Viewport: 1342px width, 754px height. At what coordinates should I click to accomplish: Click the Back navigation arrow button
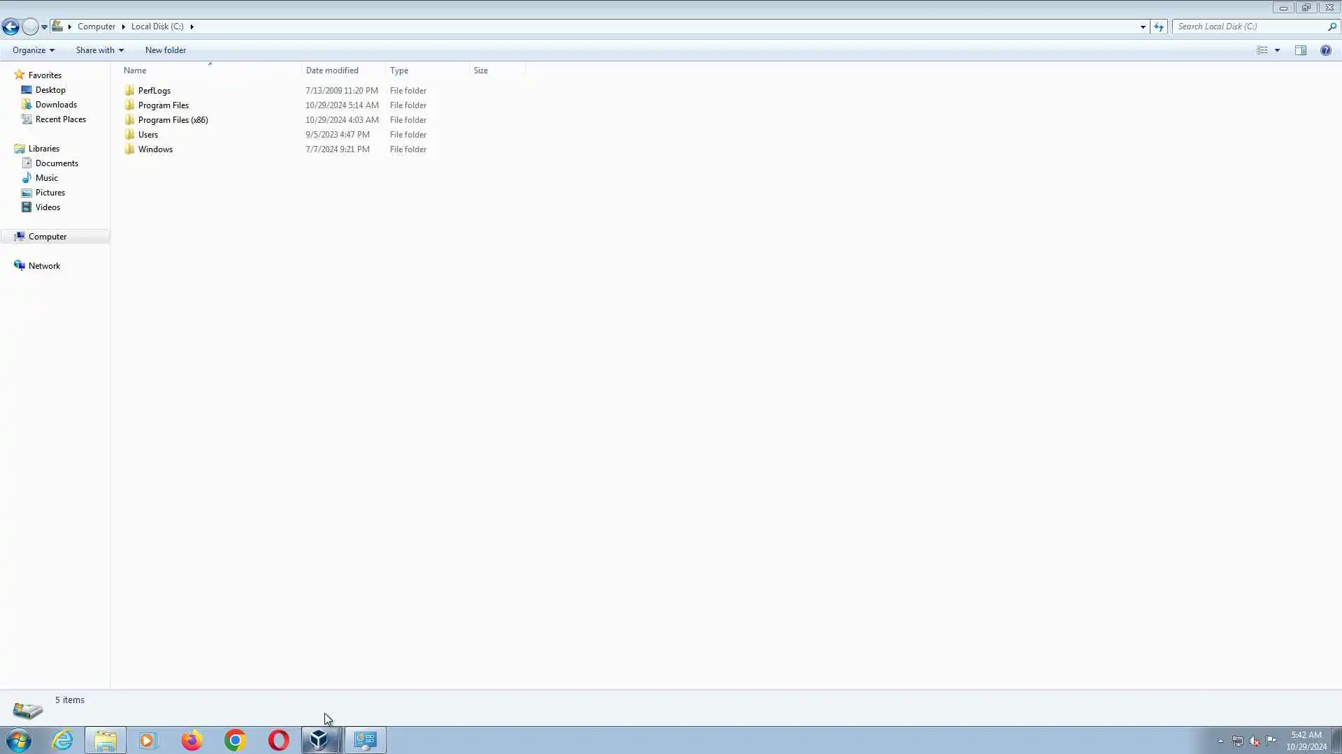click(10, 27)
